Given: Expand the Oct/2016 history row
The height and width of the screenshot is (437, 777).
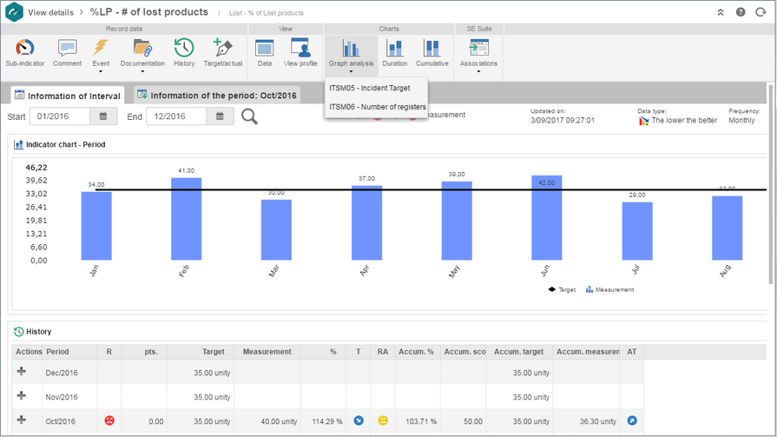Looking at the screenshot, I should 22,420.
